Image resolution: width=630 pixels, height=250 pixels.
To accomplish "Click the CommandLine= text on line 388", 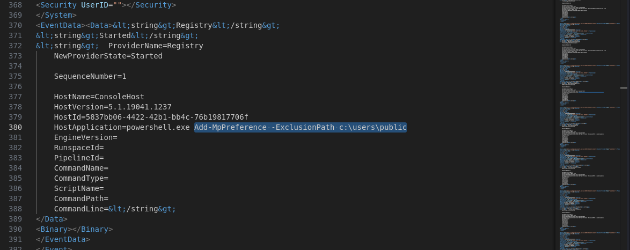I will tap(81, 209).
